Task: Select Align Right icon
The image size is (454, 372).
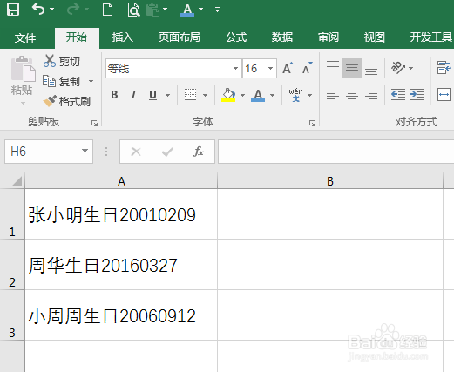Action: [371, 95]
